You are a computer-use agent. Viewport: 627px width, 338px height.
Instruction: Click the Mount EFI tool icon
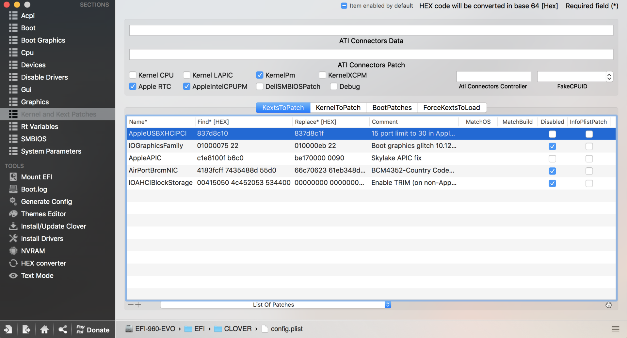click(13, 177)
